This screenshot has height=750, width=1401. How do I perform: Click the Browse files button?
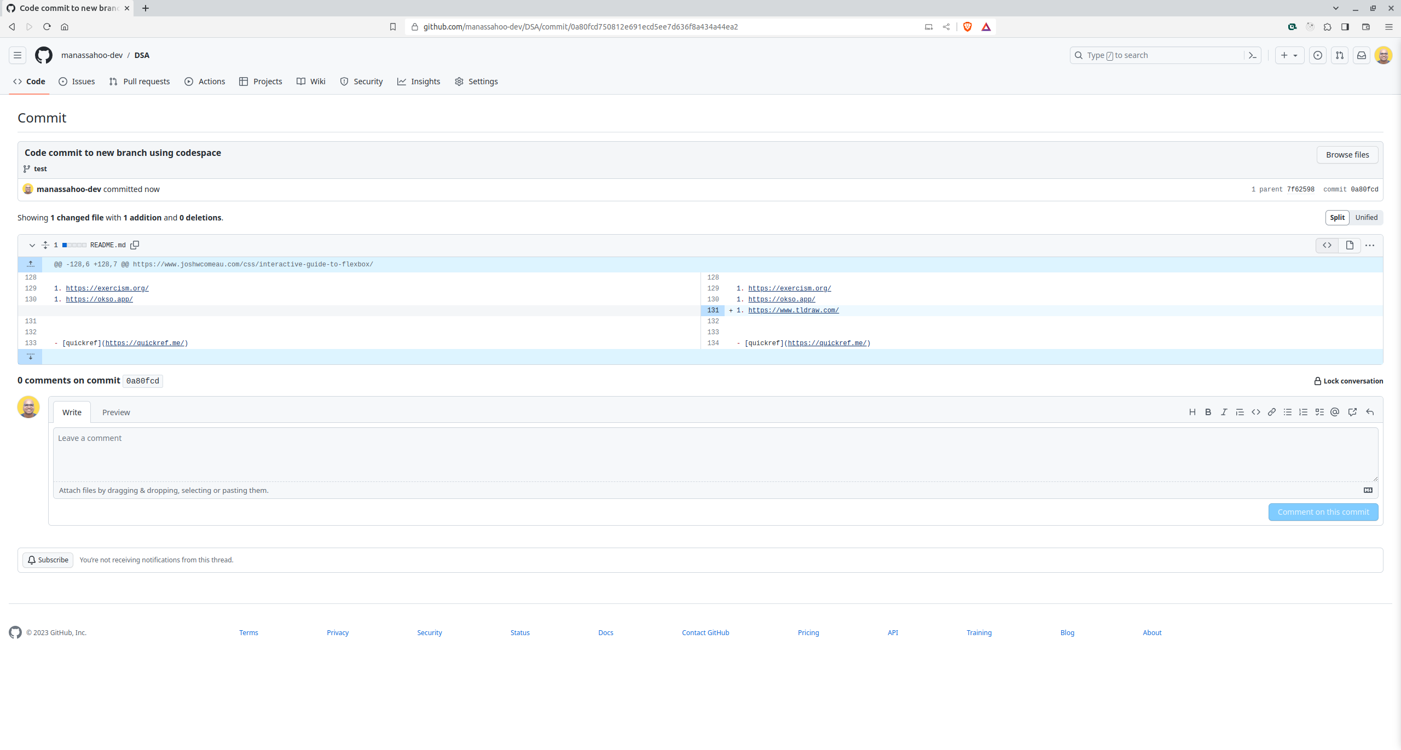(x=1347, y=155)
